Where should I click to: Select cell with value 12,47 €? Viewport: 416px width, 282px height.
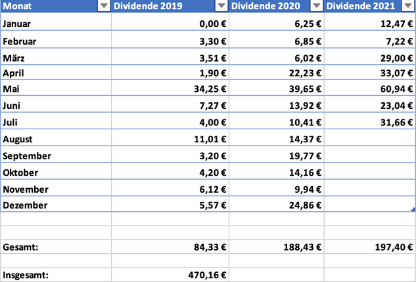(370, 22)
